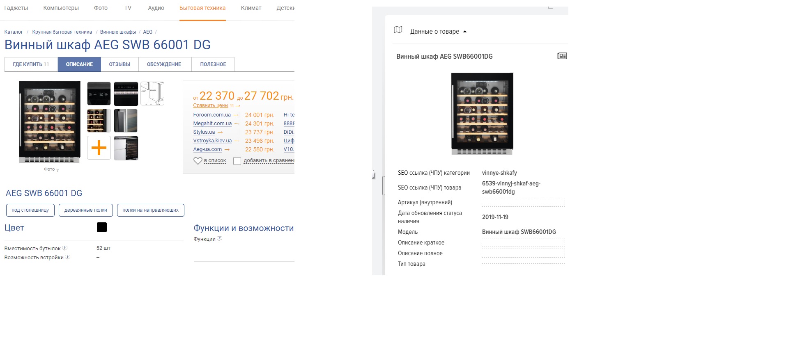The width and height of the screenshot is (786, 361).
Task: Click arrow icon next to Aeg-ua.com
Action: click(x=227, y=149)
